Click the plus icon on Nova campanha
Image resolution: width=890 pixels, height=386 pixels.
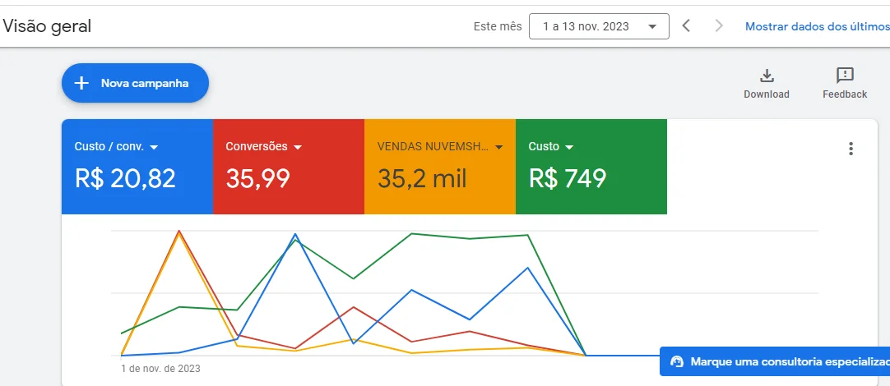click(81, 83)
